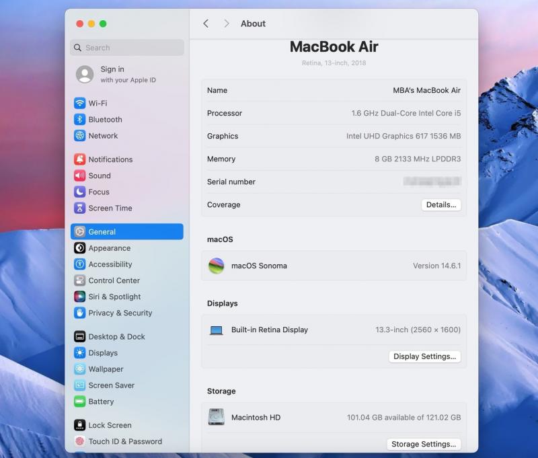538x458 pixels.
Task: Click the Wi-Fi icon in sidebar
Action: point(79,103)
